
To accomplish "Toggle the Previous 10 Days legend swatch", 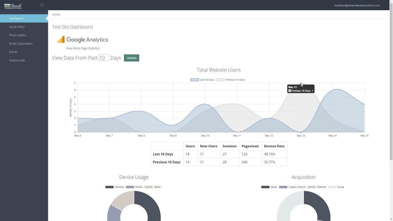I will [x=220, y=80].
